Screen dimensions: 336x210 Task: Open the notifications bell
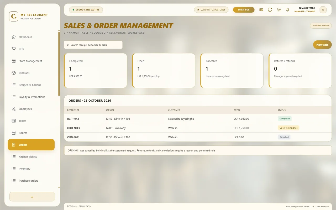pos(288,10)
